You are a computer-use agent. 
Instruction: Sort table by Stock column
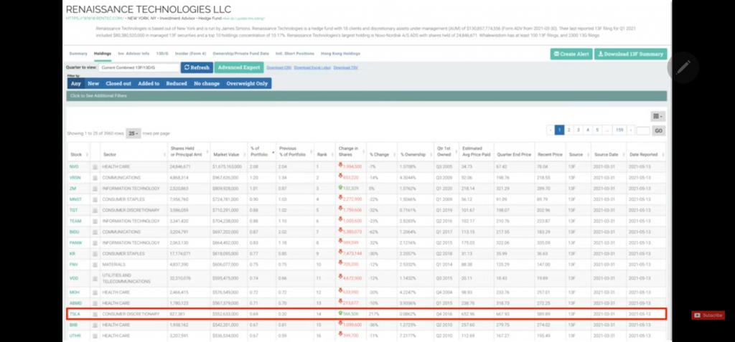coord(78,154)
